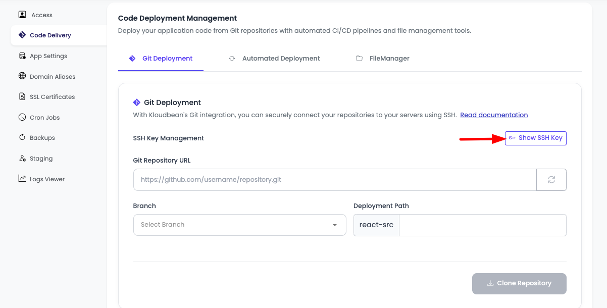Image resolution: width=607 pixels, height=308 pixels.
Task: Click the Deployment Path input field
Action: click(482, 225)
